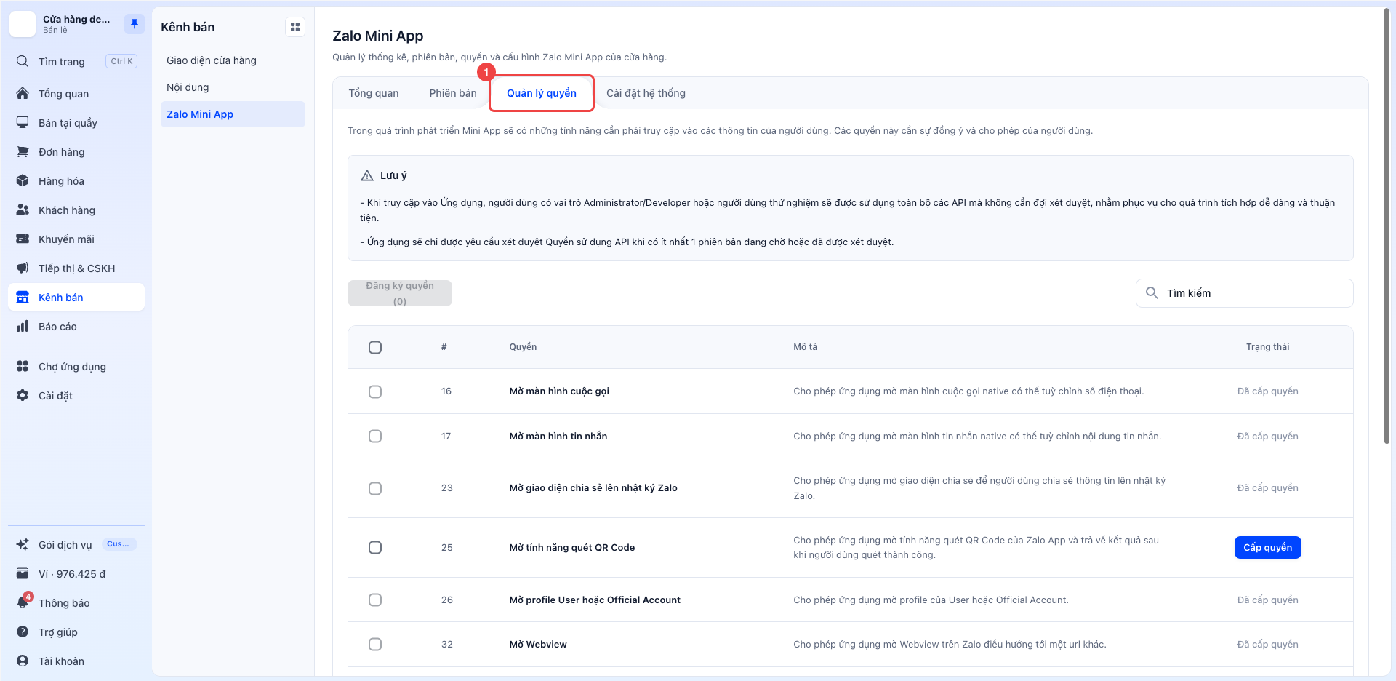The height and width of the screenshot is (681, 1396).
Task: Click the Cus... service plan badge
Action: (119, 544)
